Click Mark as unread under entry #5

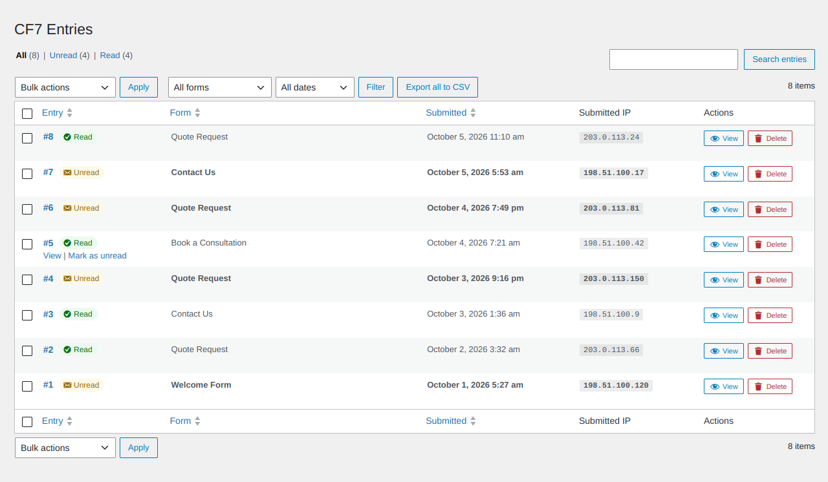pos(98,256)
